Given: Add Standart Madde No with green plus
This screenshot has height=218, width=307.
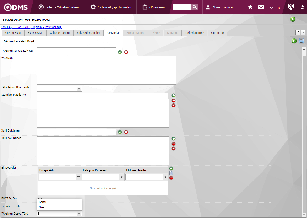Looking at the screenshot, I should [174, 95].
